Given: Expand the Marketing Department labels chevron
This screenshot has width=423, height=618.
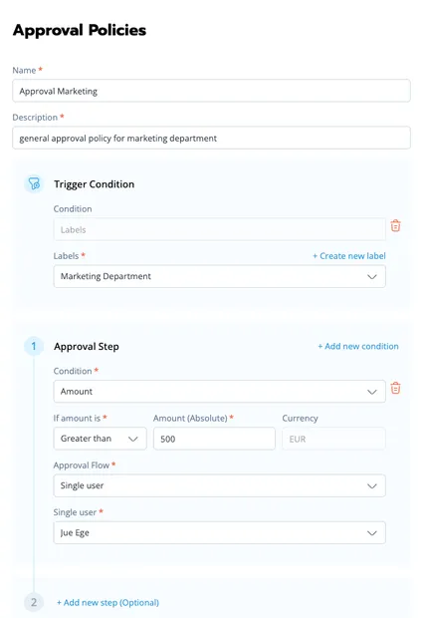Looking at the screenshot, I should pos(372,277).
